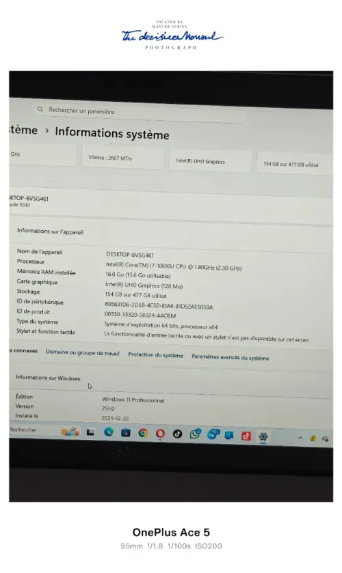Open the black TikTok taskbar icon
Screen dimensions: 342x573
click(178, 434)
